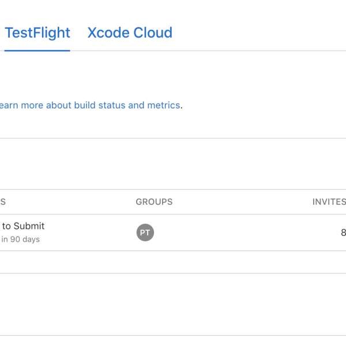The image size is (346, 346).
Task: Click the word 'Cloud' in the Xcode Cloud tab
Action: tap(153, 33)
